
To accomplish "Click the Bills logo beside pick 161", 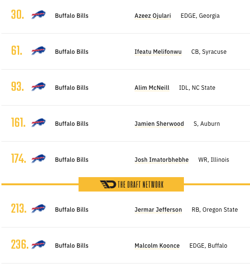I will coord(38,123).
